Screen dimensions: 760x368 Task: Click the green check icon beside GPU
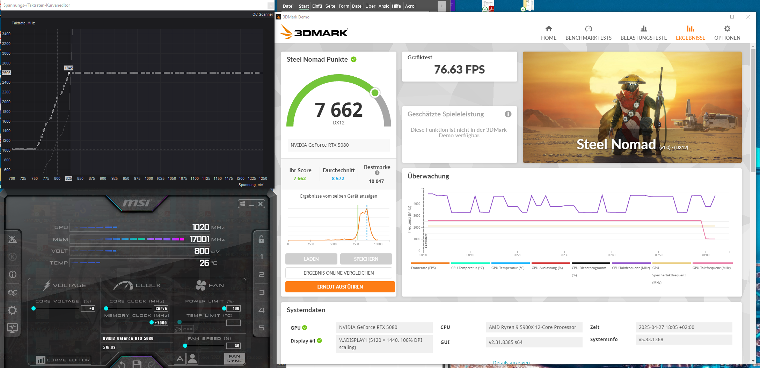coord(305,328)
